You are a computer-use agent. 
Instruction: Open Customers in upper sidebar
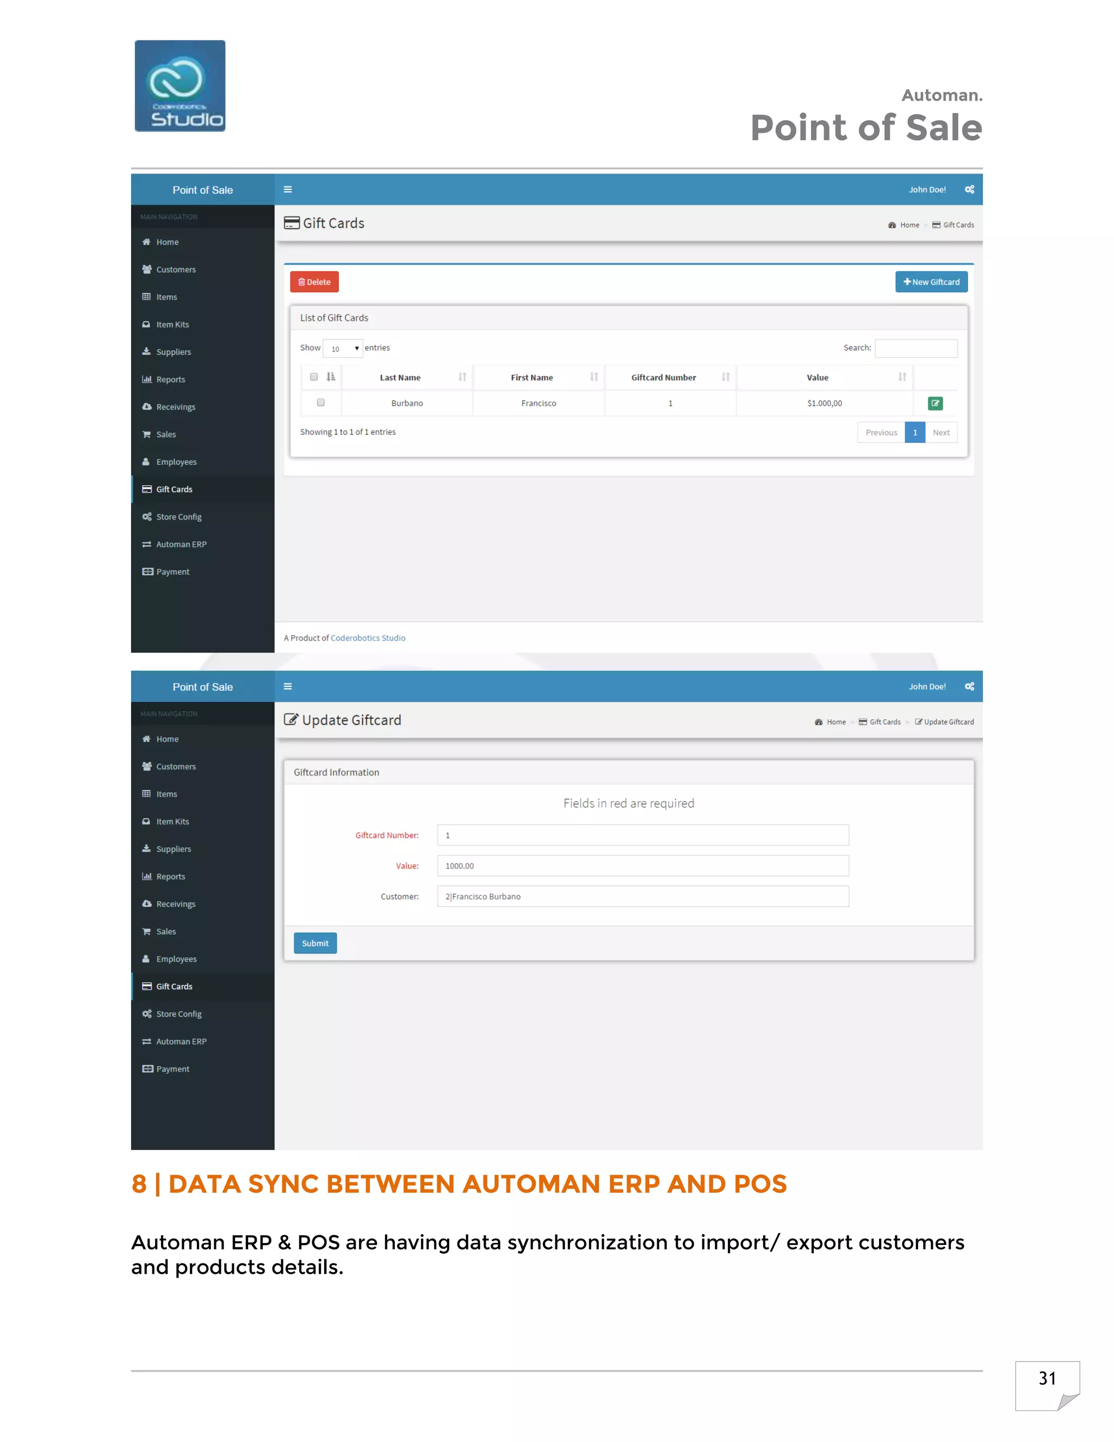click(202, 269)
